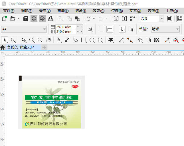Select the Rectangle tool
Screen dimensions: 184x146
click(x=84, y=40)
